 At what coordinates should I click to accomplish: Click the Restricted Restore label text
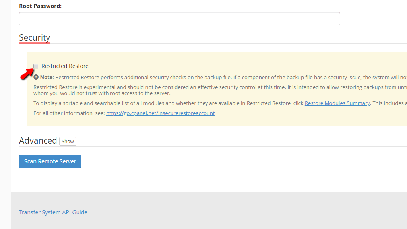65,66
